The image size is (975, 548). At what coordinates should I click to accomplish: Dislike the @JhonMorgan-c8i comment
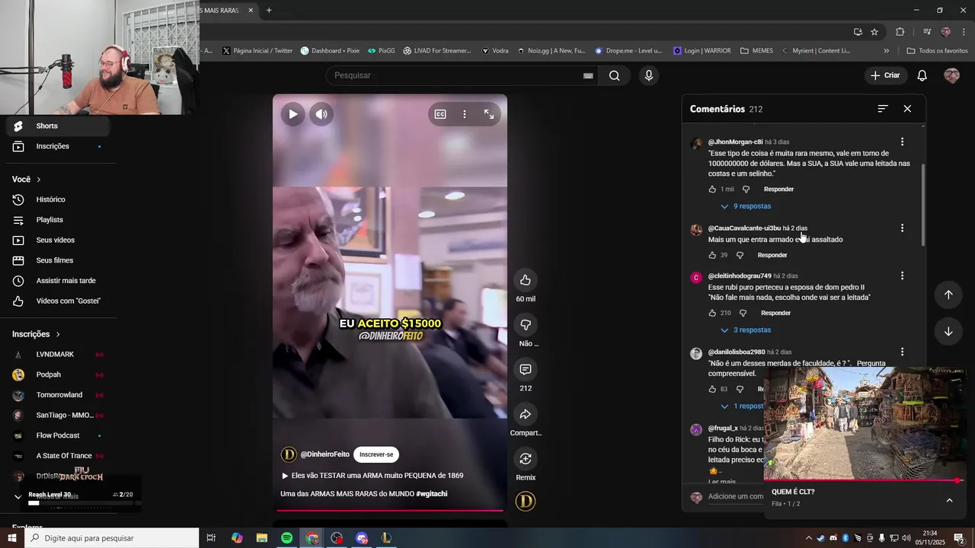(746, 190)
